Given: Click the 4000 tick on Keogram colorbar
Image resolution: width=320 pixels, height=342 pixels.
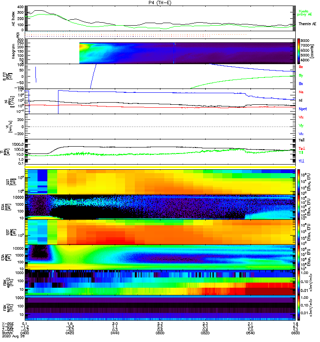Looking at the screenshot, I should coord(305,60).
